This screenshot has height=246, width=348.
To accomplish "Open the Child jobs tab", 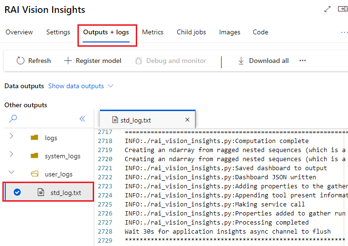I will pyautogui.click(x=191, y=32).
